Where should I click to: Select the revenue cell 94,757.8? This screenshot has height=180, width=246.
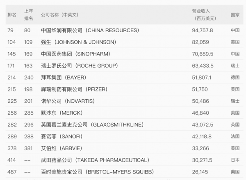(x=202, y=30)
